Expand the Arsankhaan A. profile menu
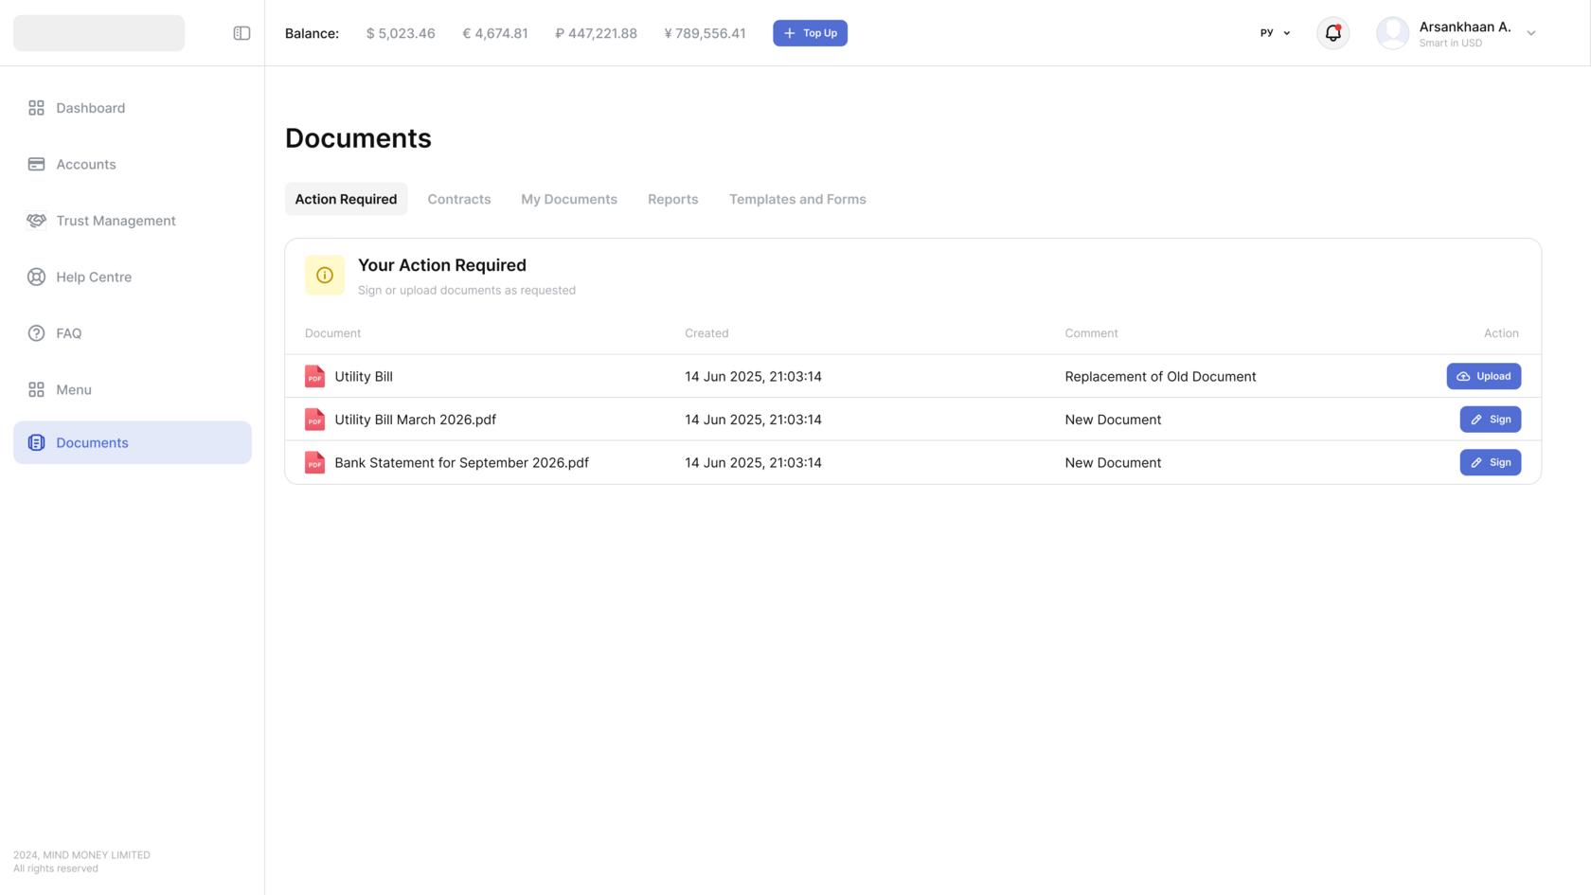The image size is (1591, 895). click(1530, 33)
